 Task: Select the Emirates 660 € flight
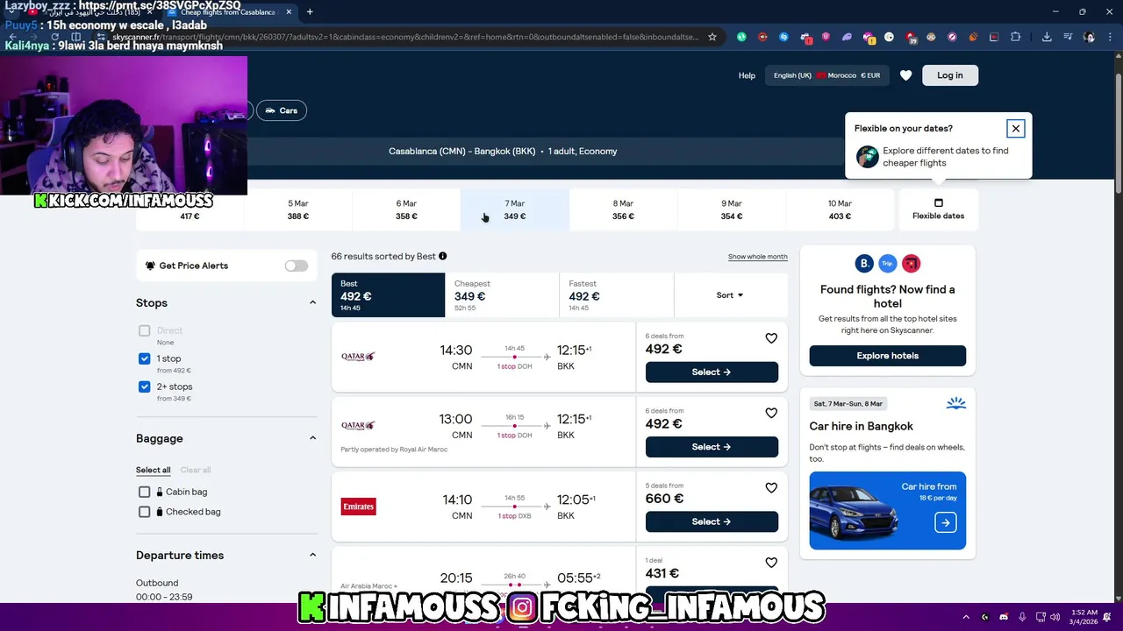pyautogui.click(x=712, y=521)
